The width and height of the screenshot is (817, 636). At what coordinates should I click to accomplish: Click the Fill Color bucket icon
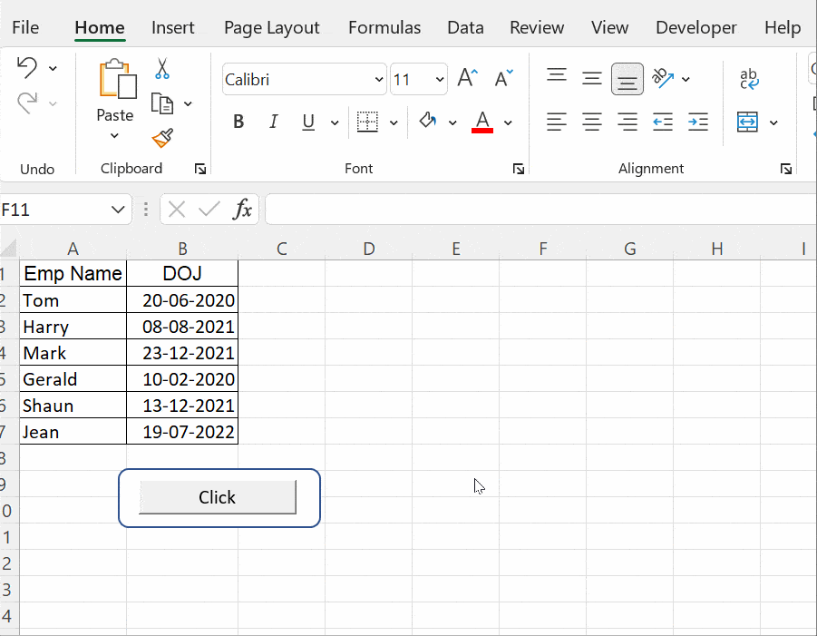428,121
